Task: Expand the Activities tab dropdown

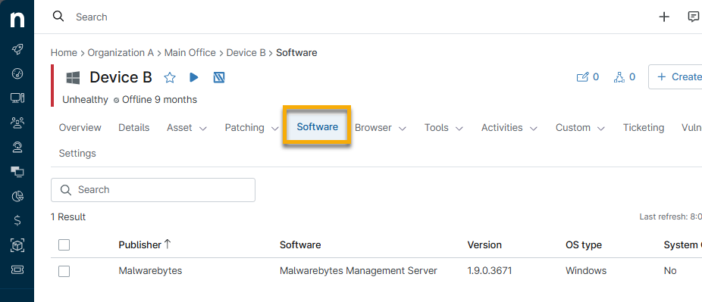Action: 533,129
